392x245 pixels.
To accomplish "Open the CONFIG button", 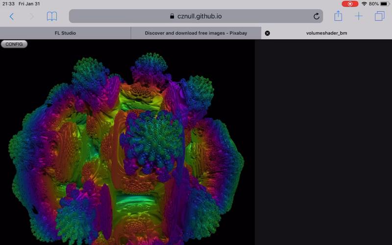I will pos(14,44).
